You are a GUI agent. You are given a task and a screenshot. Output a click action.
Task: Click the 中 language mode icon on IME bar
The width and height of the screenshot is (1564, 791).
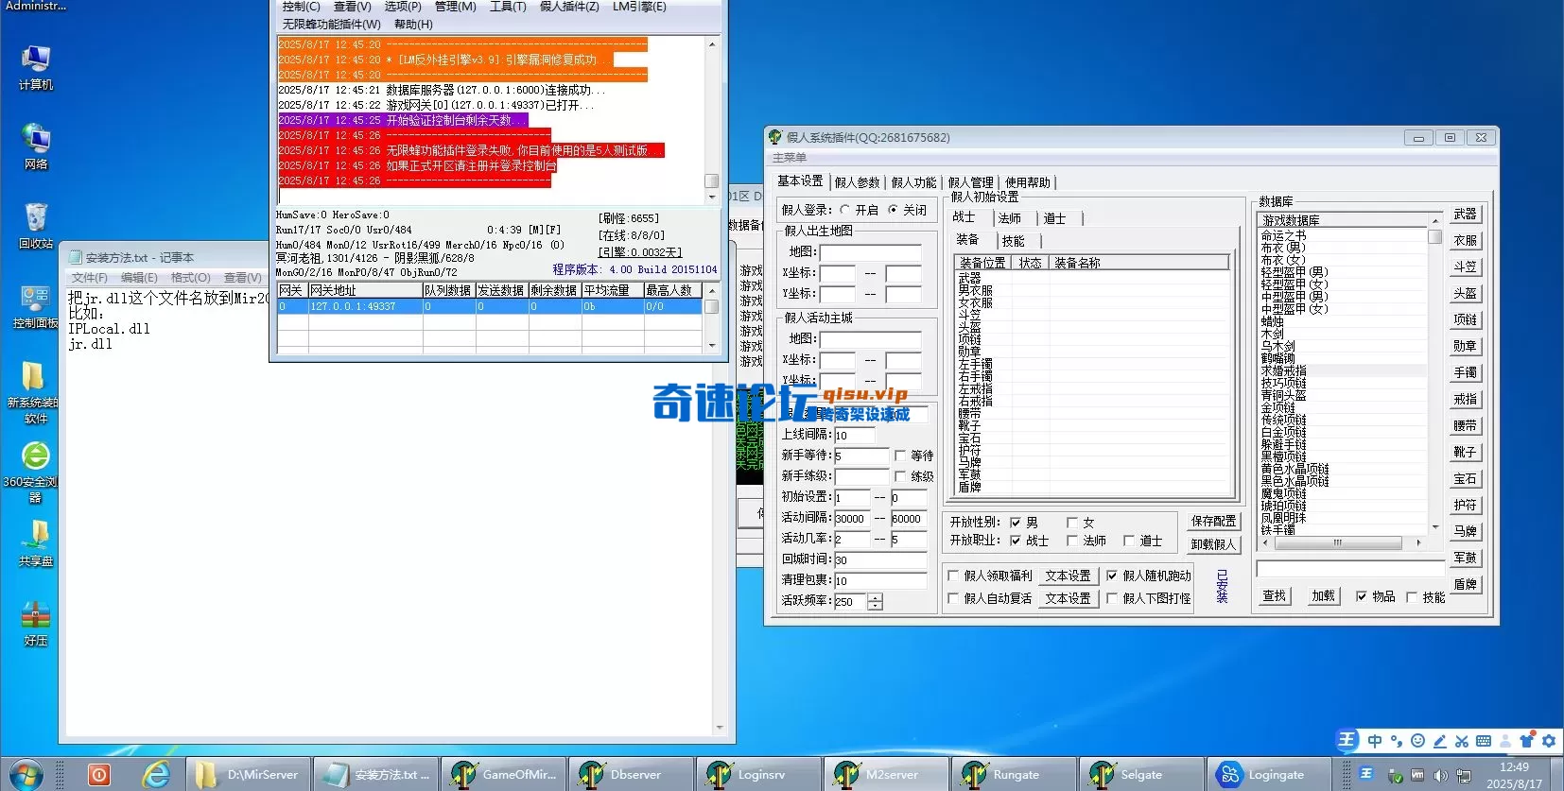pyautogui.click(x=1375, y=741)
